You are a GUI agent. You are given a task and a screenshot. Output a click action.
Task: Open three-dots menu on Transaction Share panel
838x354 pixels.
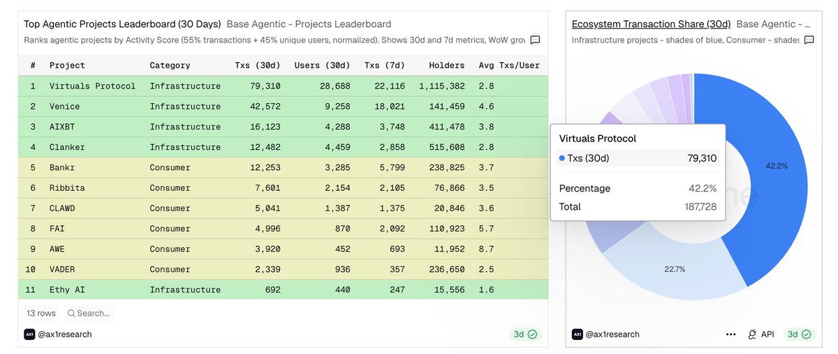pos(730,334)
